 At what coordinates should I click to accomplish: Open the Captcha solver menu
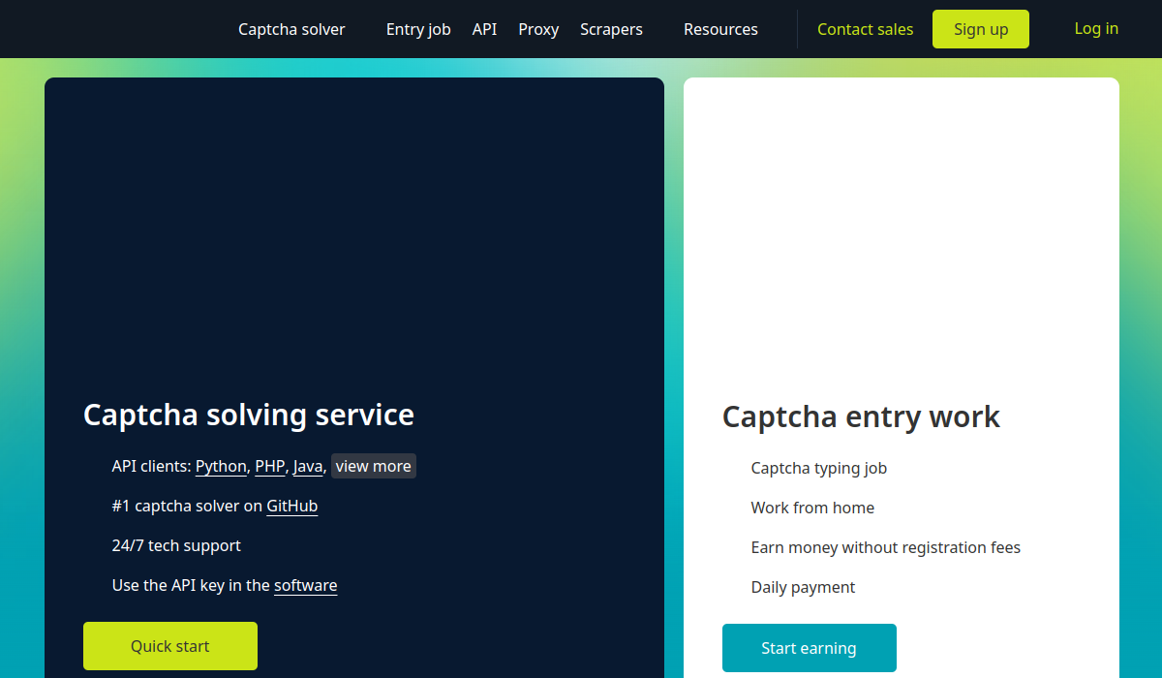point(291,29)
